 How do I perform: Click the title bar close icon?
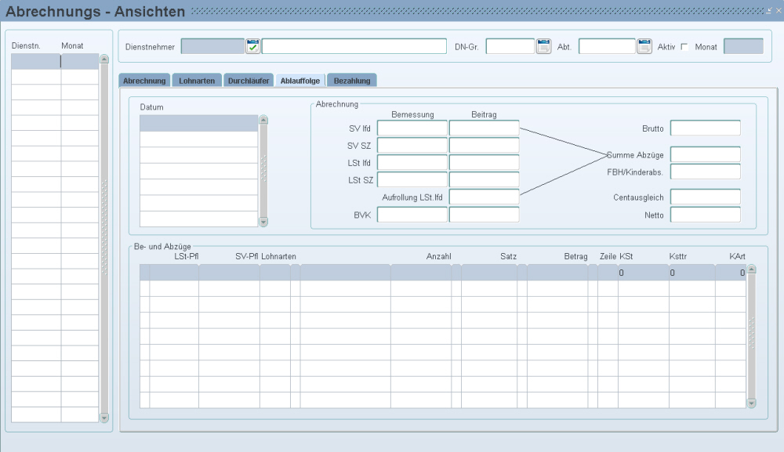[x=778, y=10]
